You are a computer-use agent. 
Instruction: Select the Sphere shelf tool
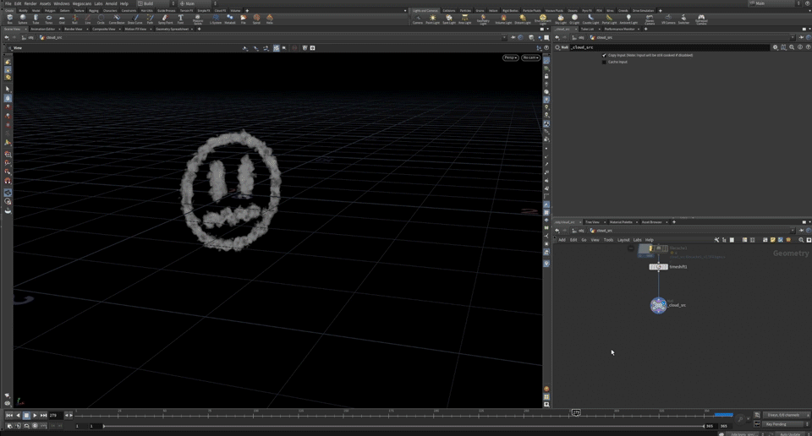pyautogui.click(x=23, y=19)
